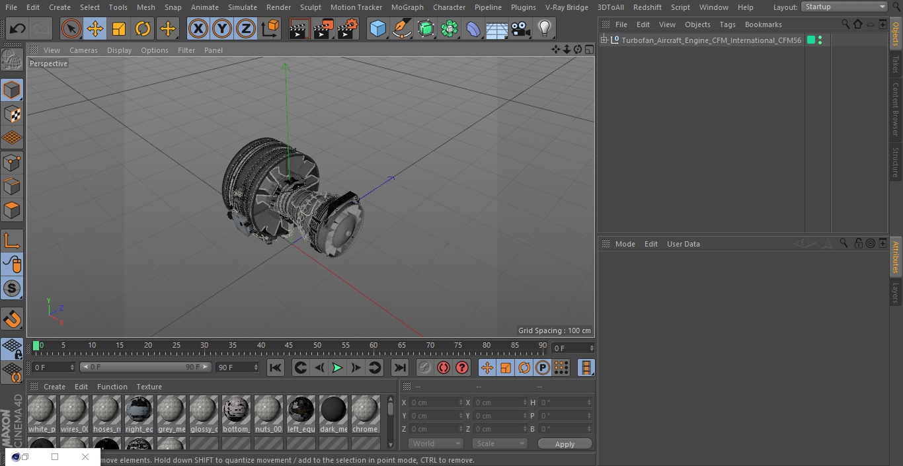The height and width of the screenshot is (466, 903).
Task: Toggle position keyframe recording
Action: 487,368
